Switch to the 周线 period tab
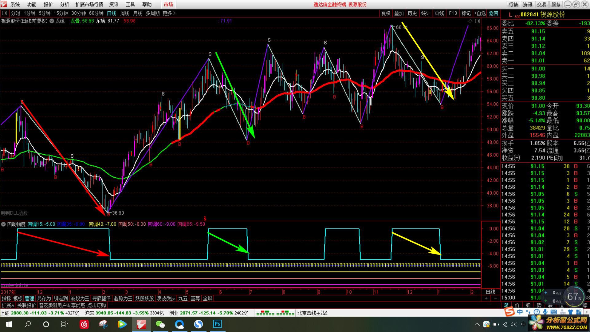The height and width of the screenshot is (332, 590). pos(124,13)
